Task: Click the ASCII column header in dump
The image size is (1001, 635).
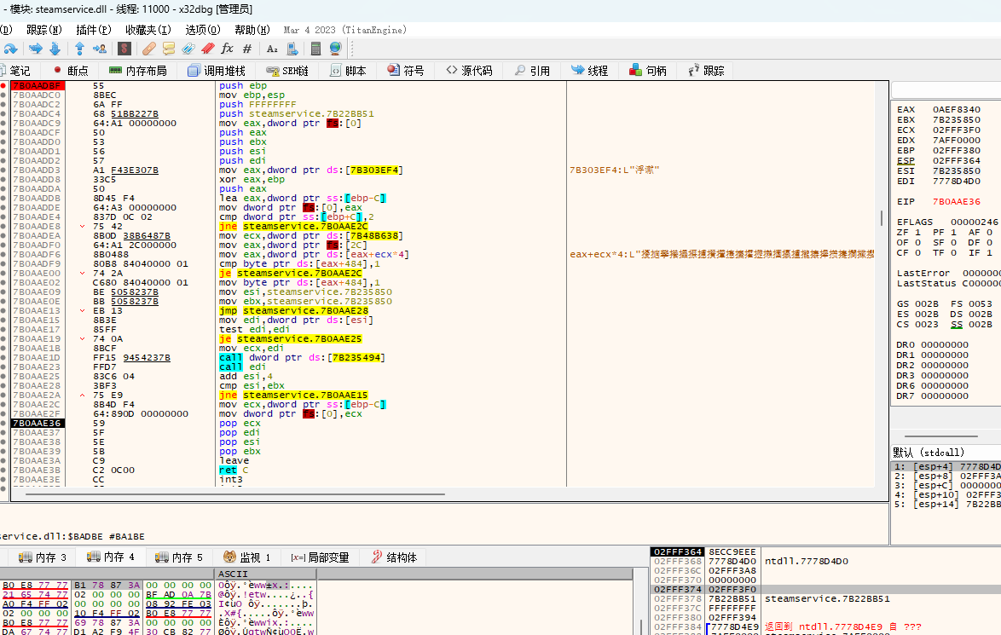Action: pyautogui.click(x=233, y=574)
